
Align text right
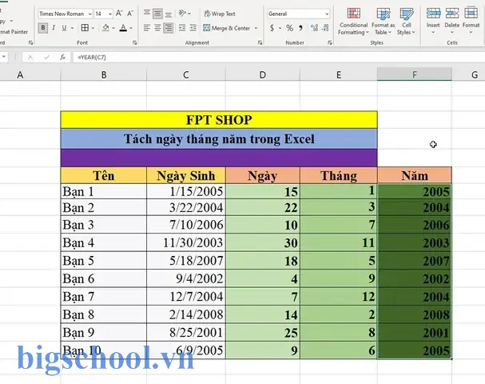coord(169,28)
